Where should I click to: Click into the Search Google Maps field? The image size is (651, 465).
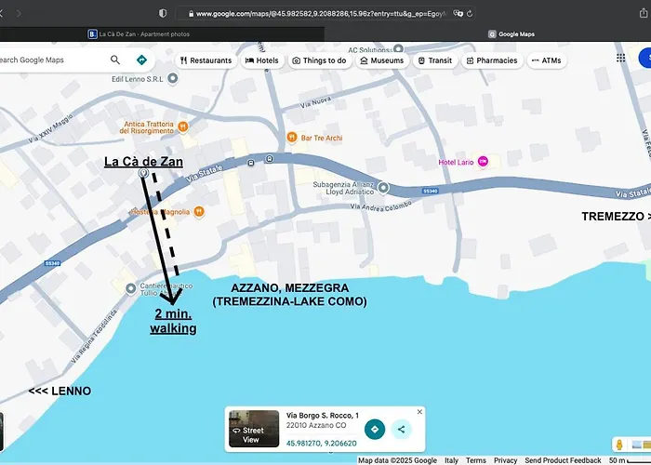pyautogui.click(x=51, y=60)
